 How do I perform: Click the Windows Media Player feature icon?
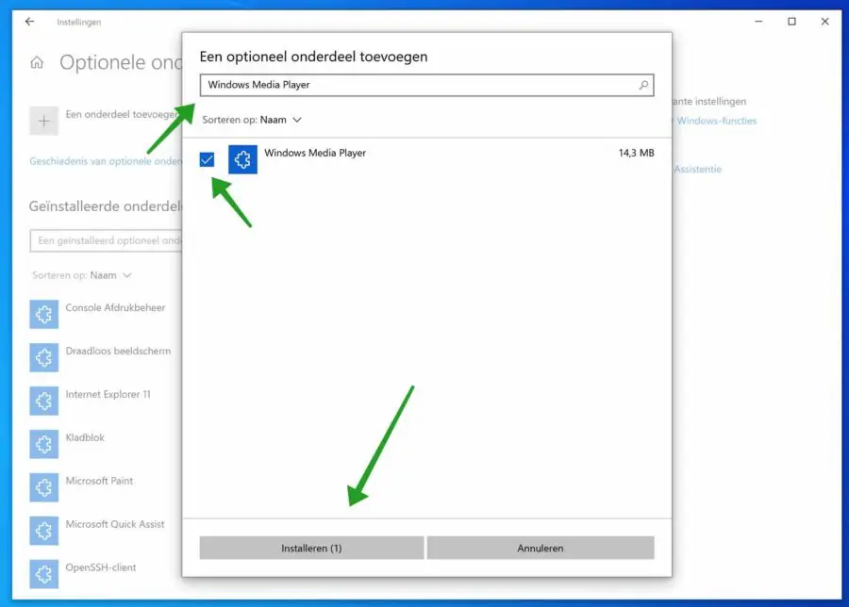[242, 159]
